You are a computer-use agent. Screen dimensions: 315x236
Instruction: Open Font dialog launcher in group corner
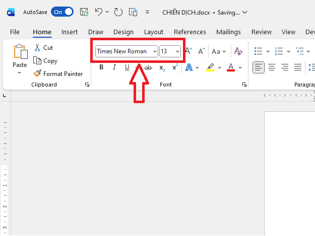244,85
